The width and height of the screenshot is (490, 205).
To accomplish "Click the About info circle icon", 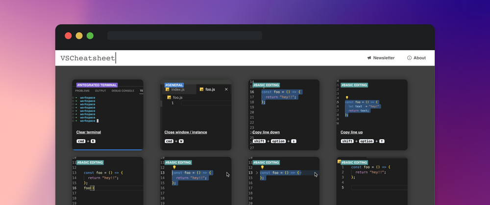I will point(409,58).
